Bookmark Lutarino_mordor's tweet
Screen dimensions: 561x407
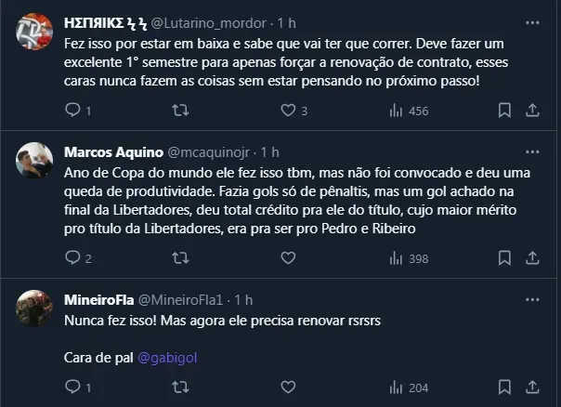tap(503, 112)
